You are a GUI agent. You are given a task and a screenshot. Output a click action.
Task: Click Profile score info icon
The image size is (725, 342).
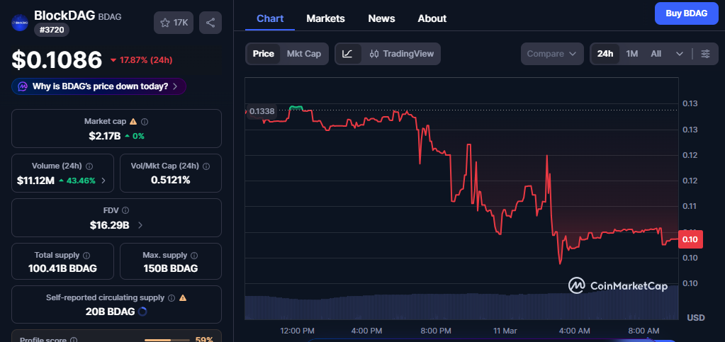(x=74, y=340)
